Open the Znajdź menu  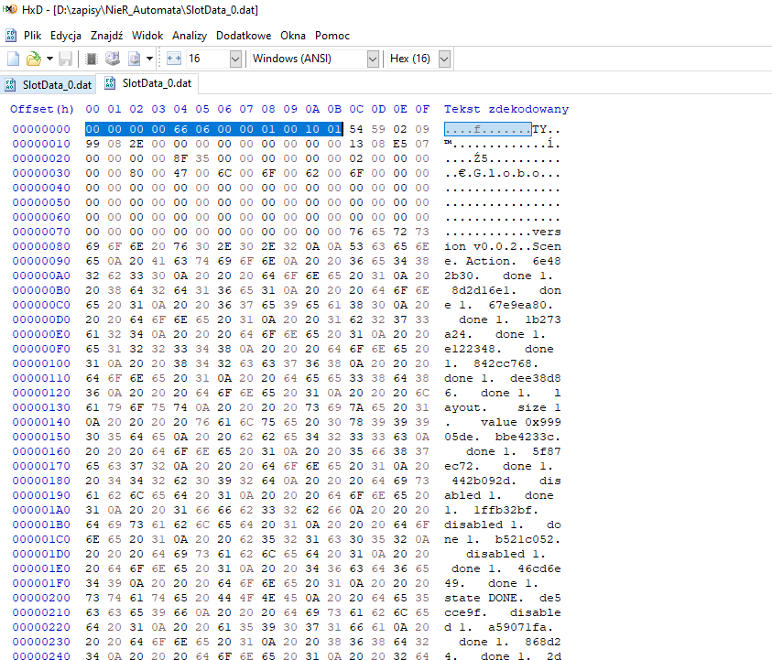pyautogui.click(x=106, y=36)
